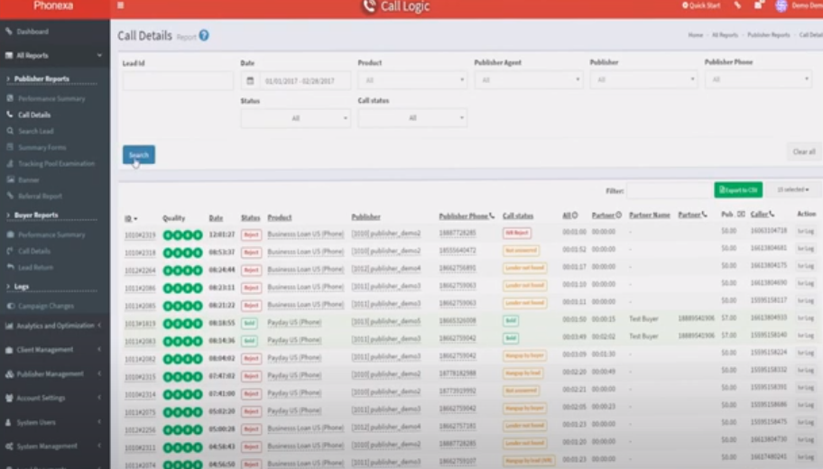Expand the Call status dropdown

412,118
